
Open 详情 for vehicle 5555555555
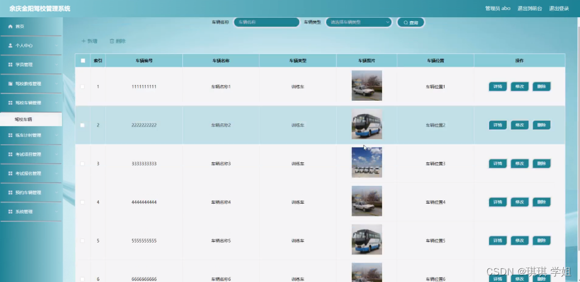(x=497, y=241)
